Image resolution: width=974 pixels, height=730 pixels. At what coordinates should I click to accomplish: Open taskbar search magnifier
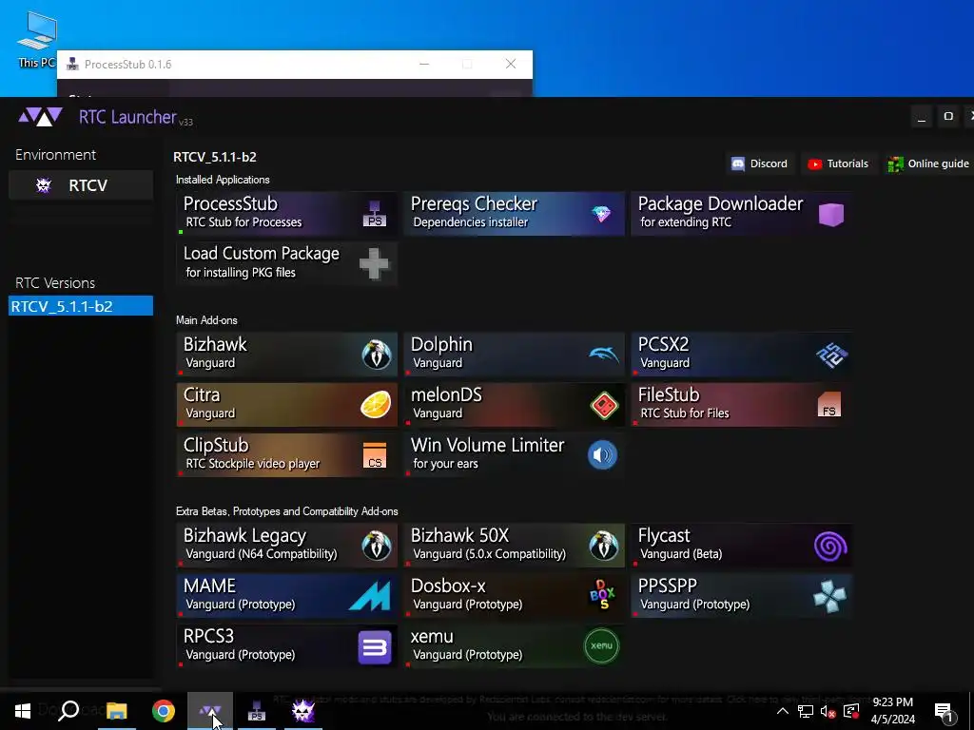pyautogui.click(x=68, y=711)
